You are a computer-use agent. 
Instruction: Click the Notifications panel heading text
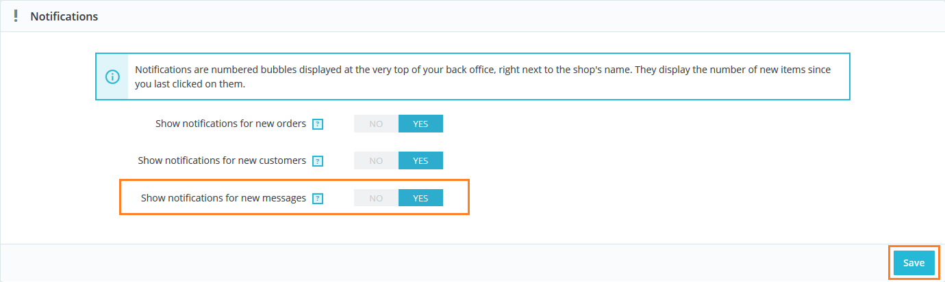(64, 16)
